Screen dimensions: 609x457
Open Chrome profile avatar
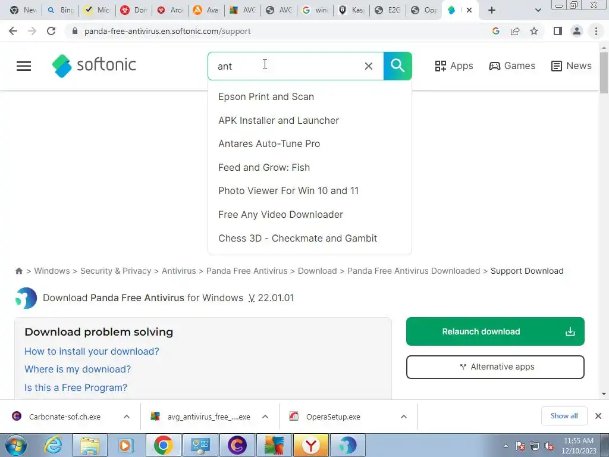577,31
